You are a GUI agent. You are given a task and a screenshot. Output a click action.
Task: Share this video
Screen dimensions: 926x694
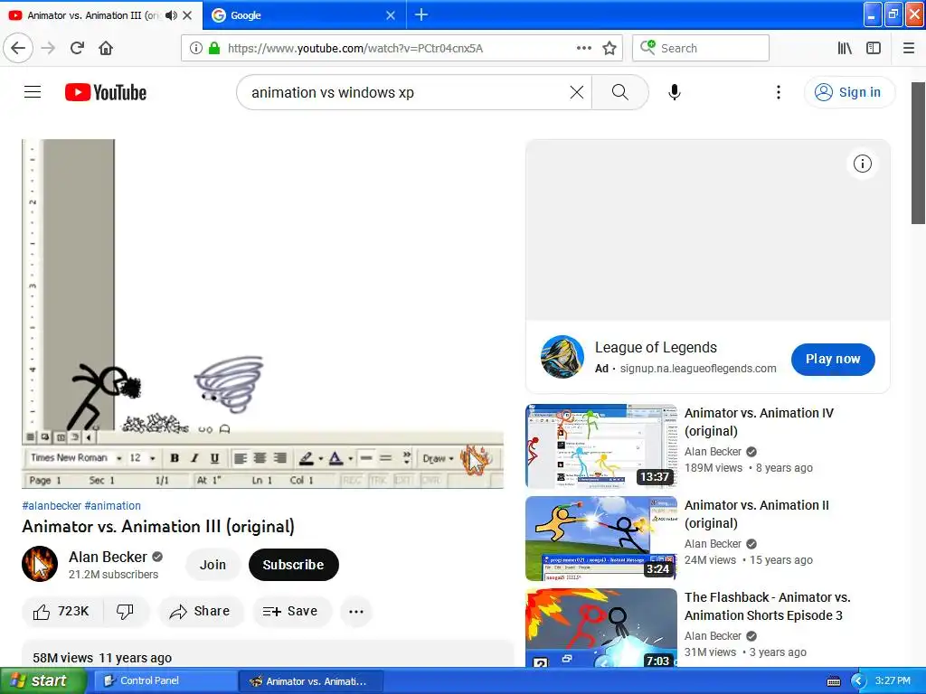[x=201, y=612]
